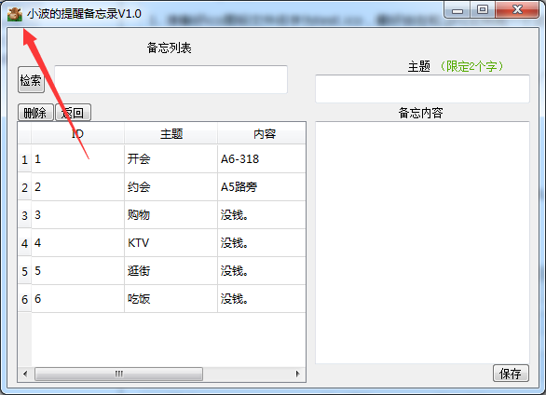Select the A5路旁 content cell
This screenshot has width=546, height=395.
point(262,187)
